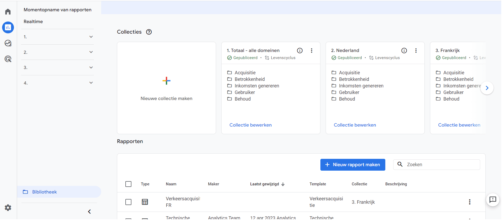Open the more options menu for Totaal - alle domeinen

[x=312, y=50]
